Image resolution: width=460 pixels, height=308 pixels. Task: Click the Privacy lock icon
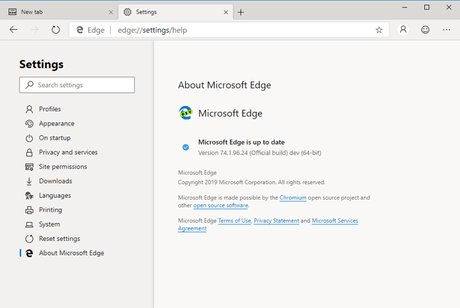pos(29,153)
